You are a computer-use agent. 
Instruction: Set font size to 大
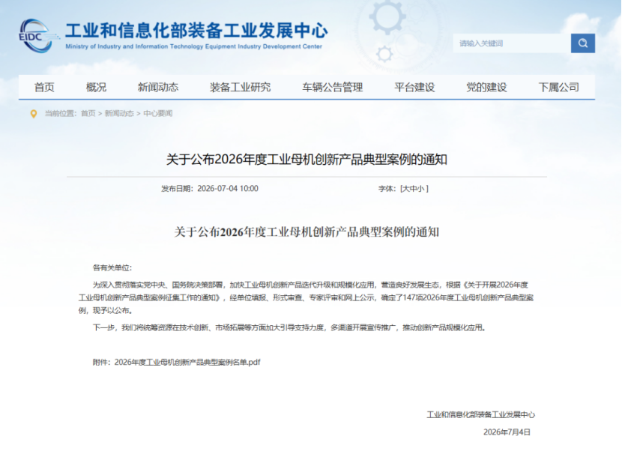point(406,189)
